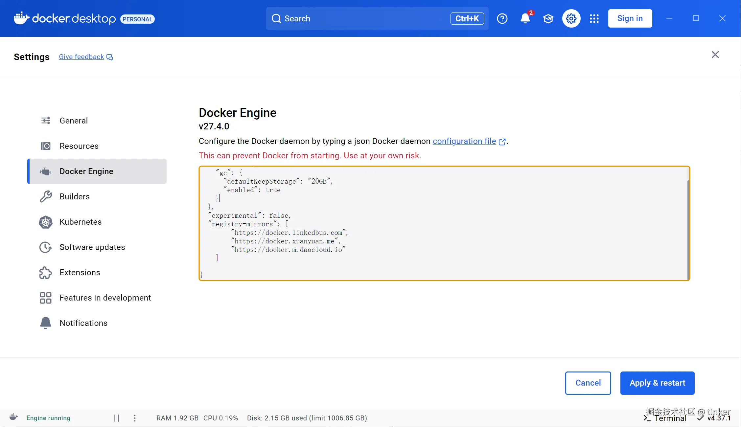Open the Learning center graduation cap icon
The height and width of the screenshot is (427, 741).
pyautogui.click(x=548, y=18)
